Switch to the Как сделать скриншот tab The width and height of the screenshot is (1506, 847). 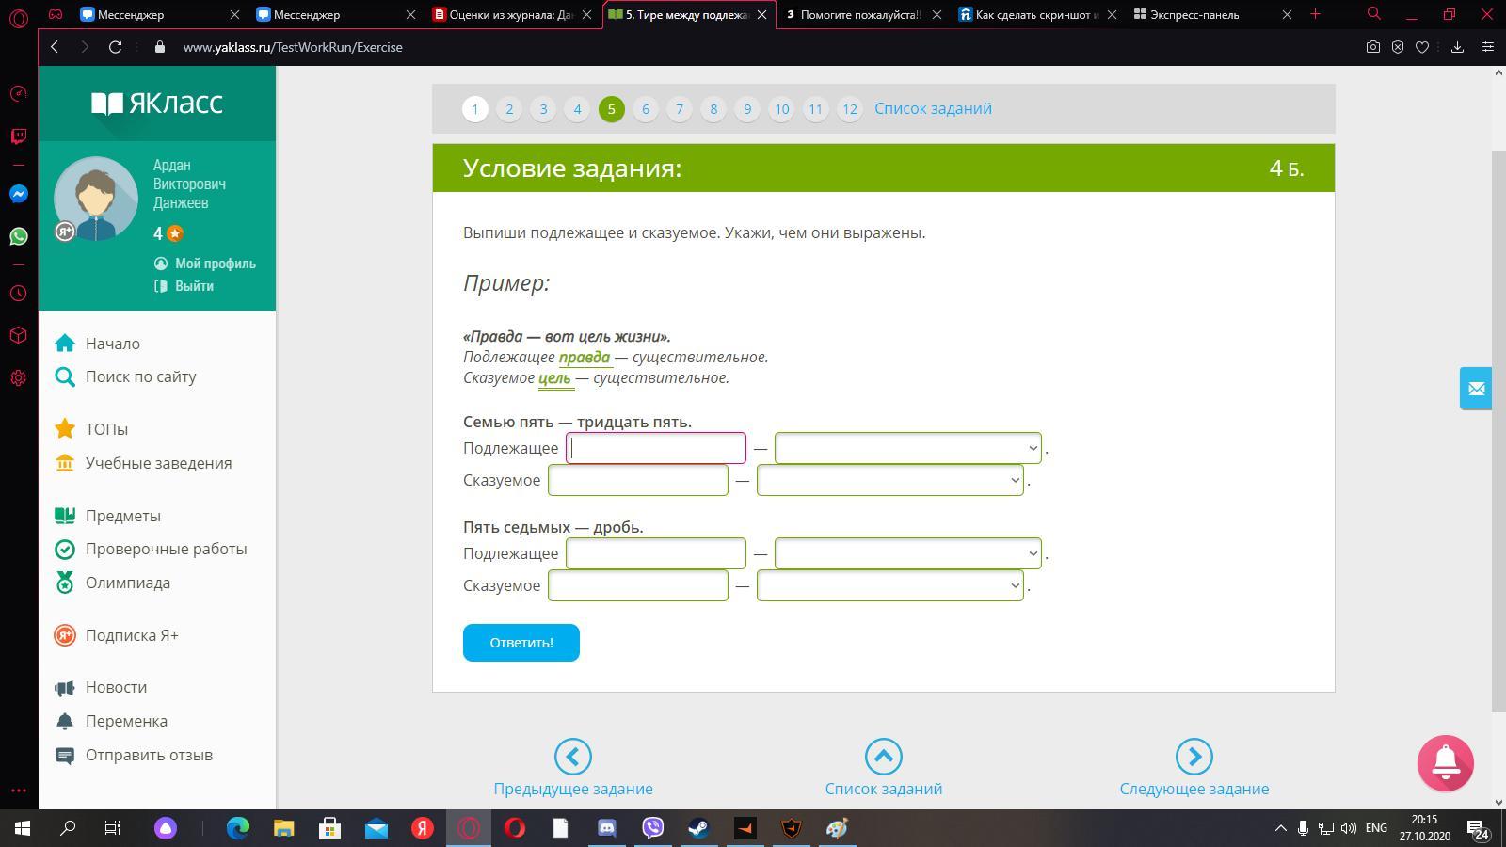[1036, 14]
